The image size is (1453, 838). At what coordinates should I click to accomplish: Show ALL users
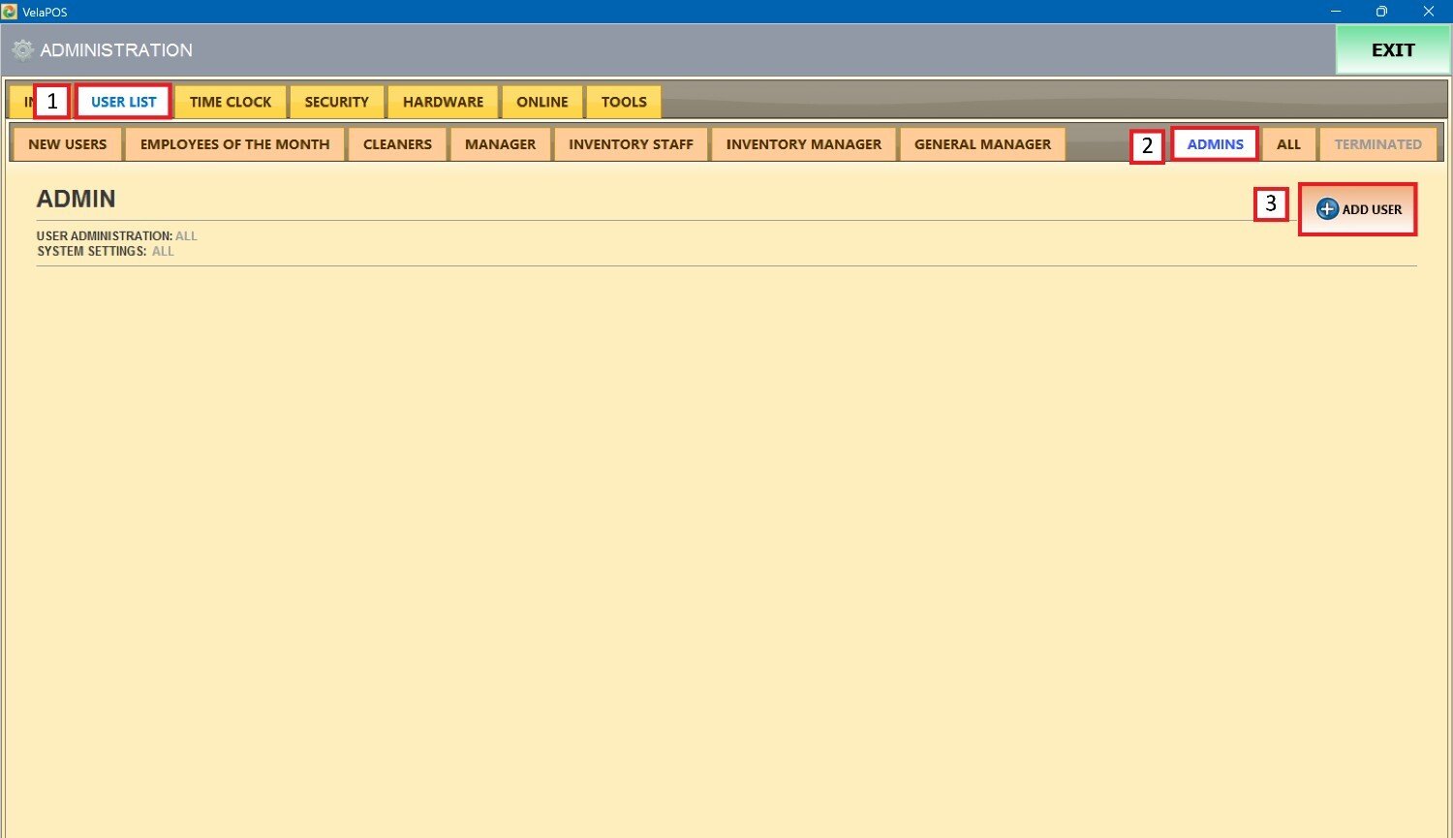pos(1288,144)
